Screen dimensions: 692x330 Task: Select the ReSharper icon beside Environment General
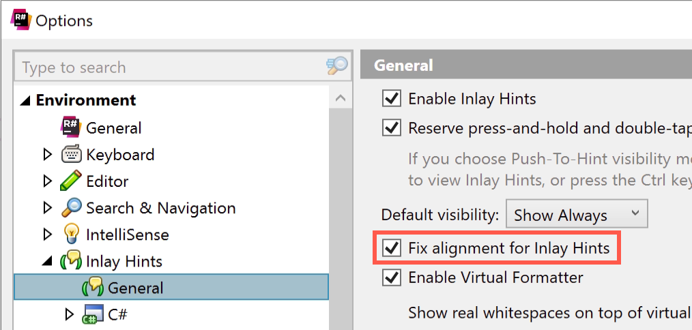(x=70, y=128)
